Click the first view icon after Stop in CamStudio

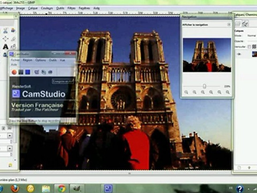point(37,72)
